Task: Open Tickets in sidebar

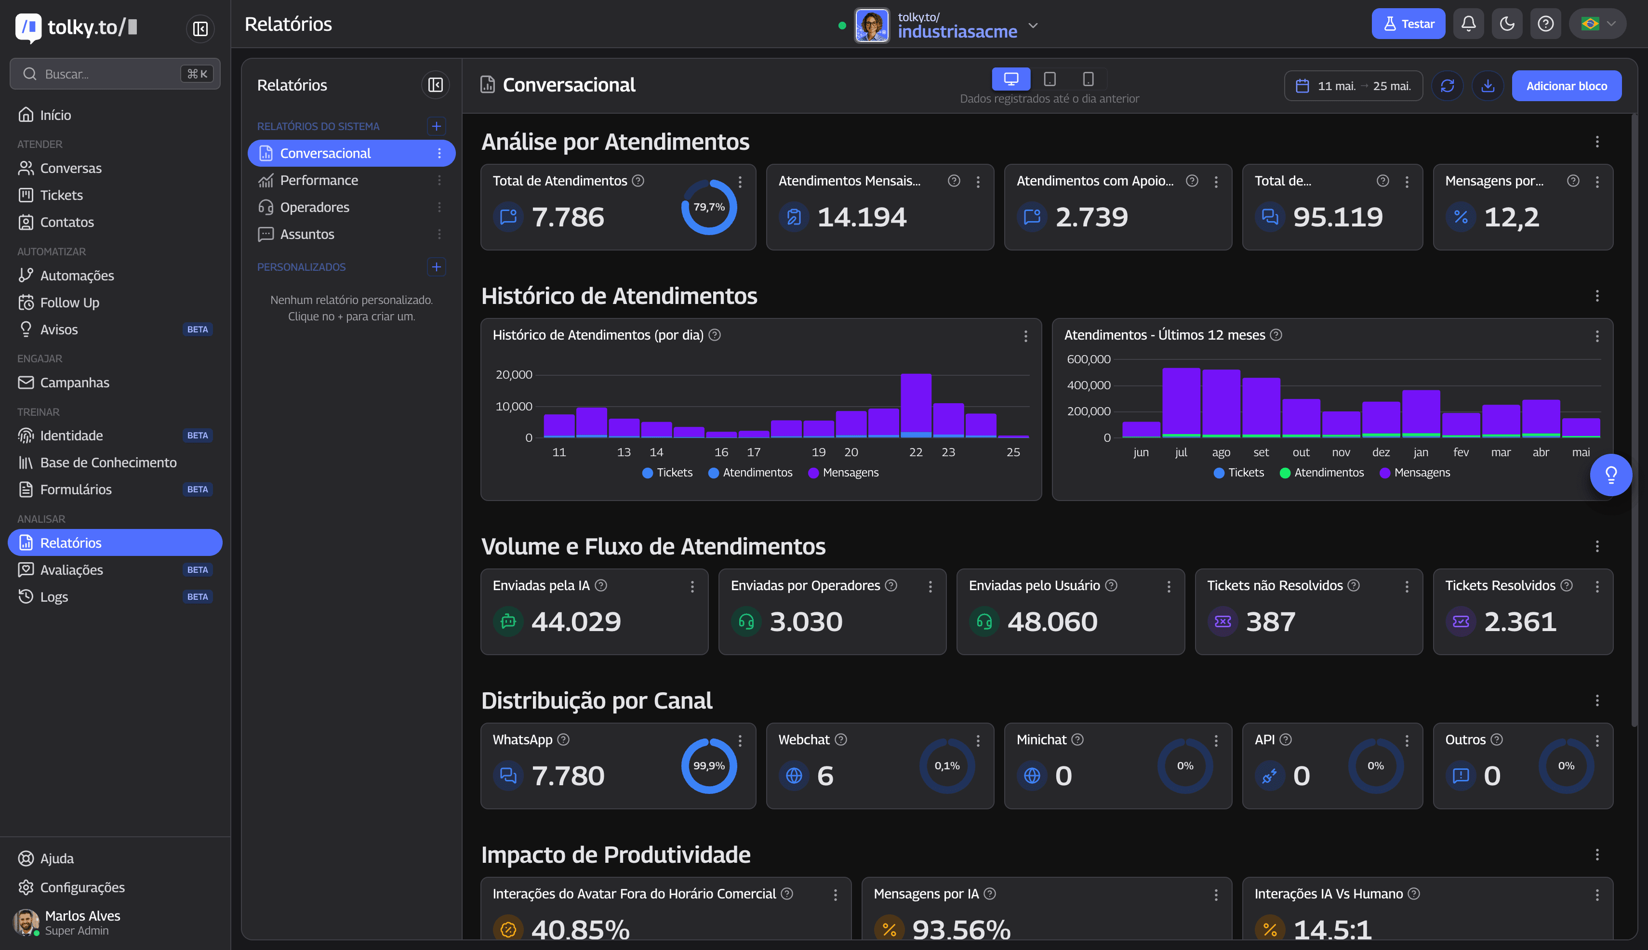Action: click(115, 195)
